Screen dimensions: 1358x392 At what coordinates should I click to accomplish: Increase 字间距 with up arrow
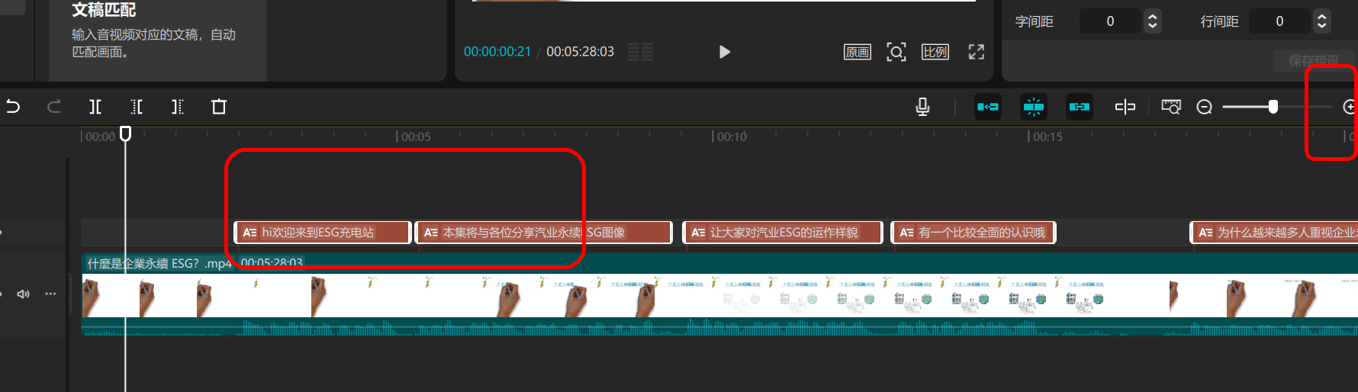click(1153, 16)
